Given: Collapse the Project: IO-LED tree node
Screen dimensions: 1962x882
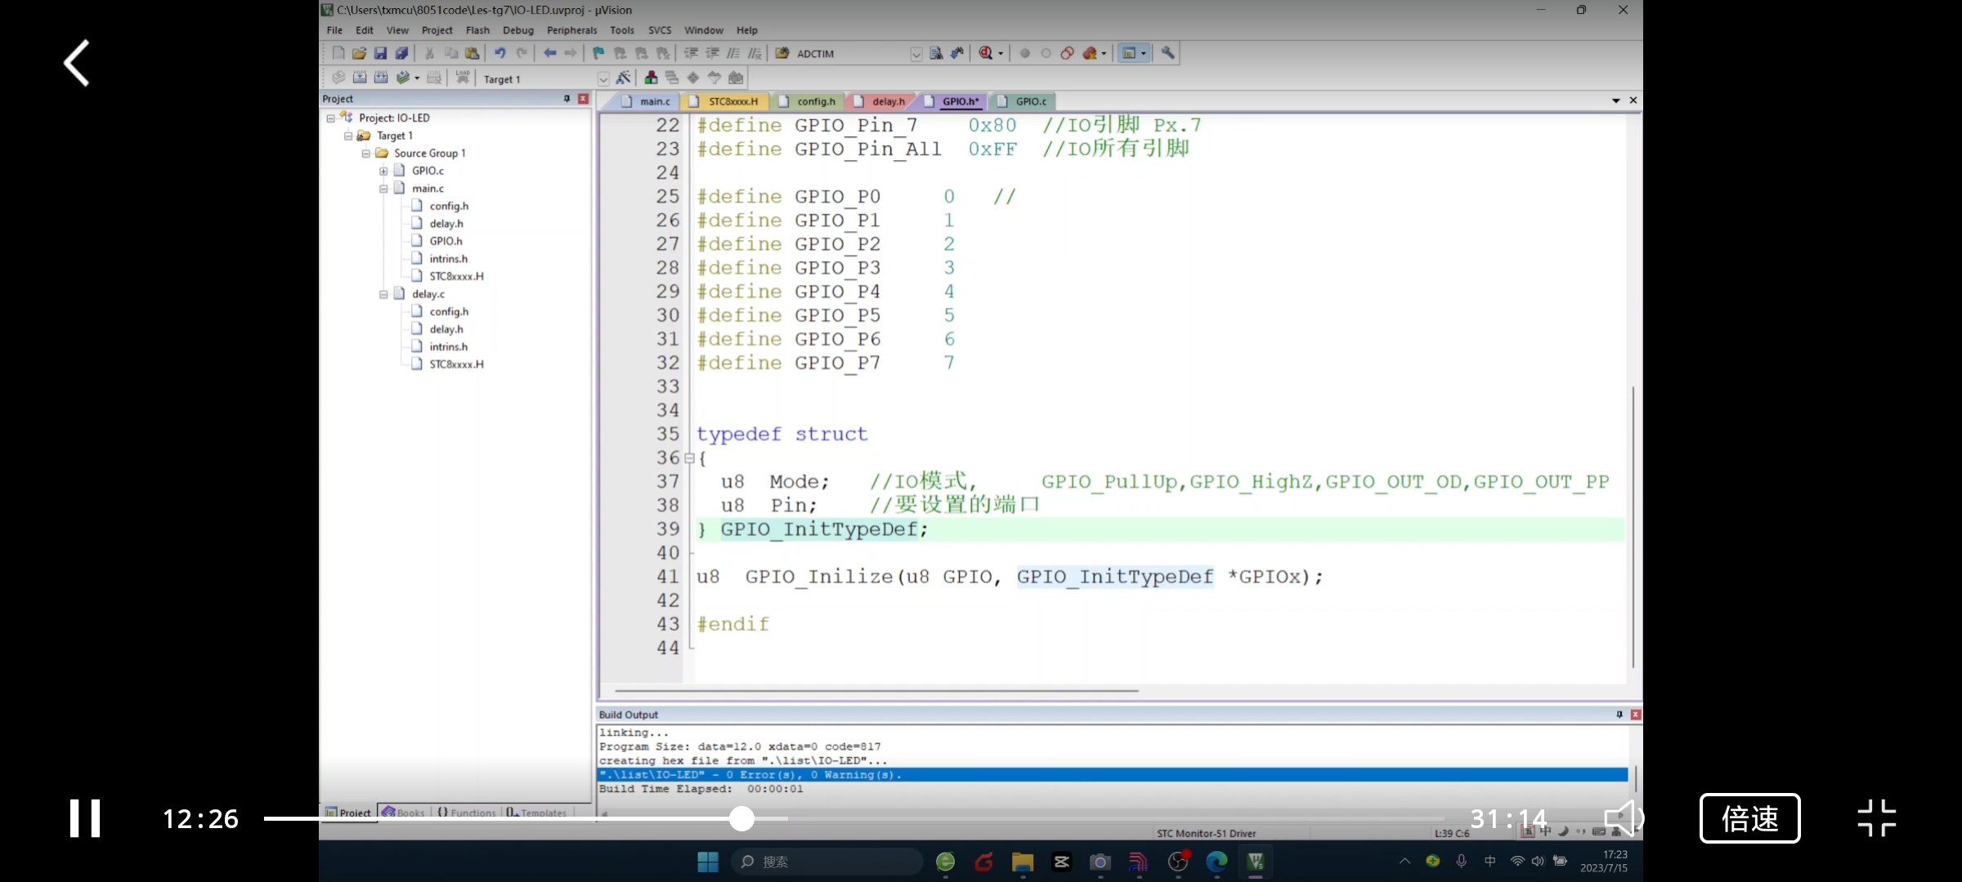Looking at the screenshot, I should pyautogui.click(x=331, y=118).
